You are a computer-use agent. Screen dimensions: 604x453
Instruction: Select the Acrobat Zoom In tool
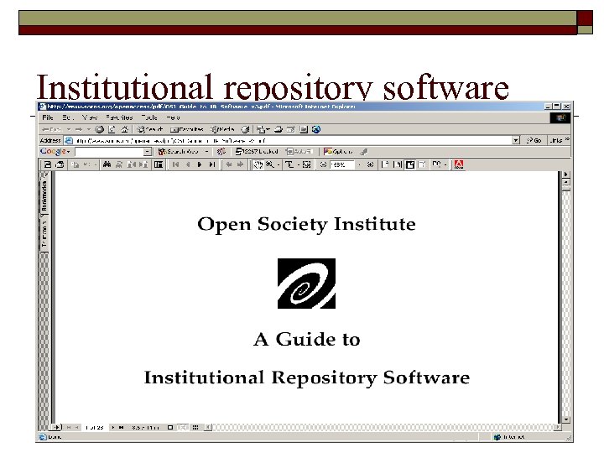tap(270, 165)
